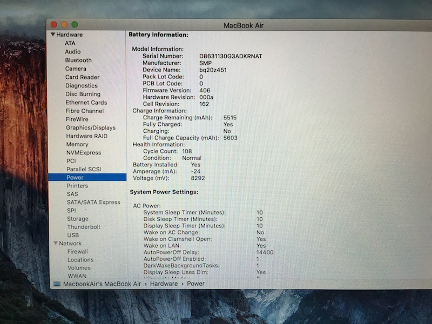432x324 pixels.
Task: Click hardware revision value 000a
Action: [206, 97]
